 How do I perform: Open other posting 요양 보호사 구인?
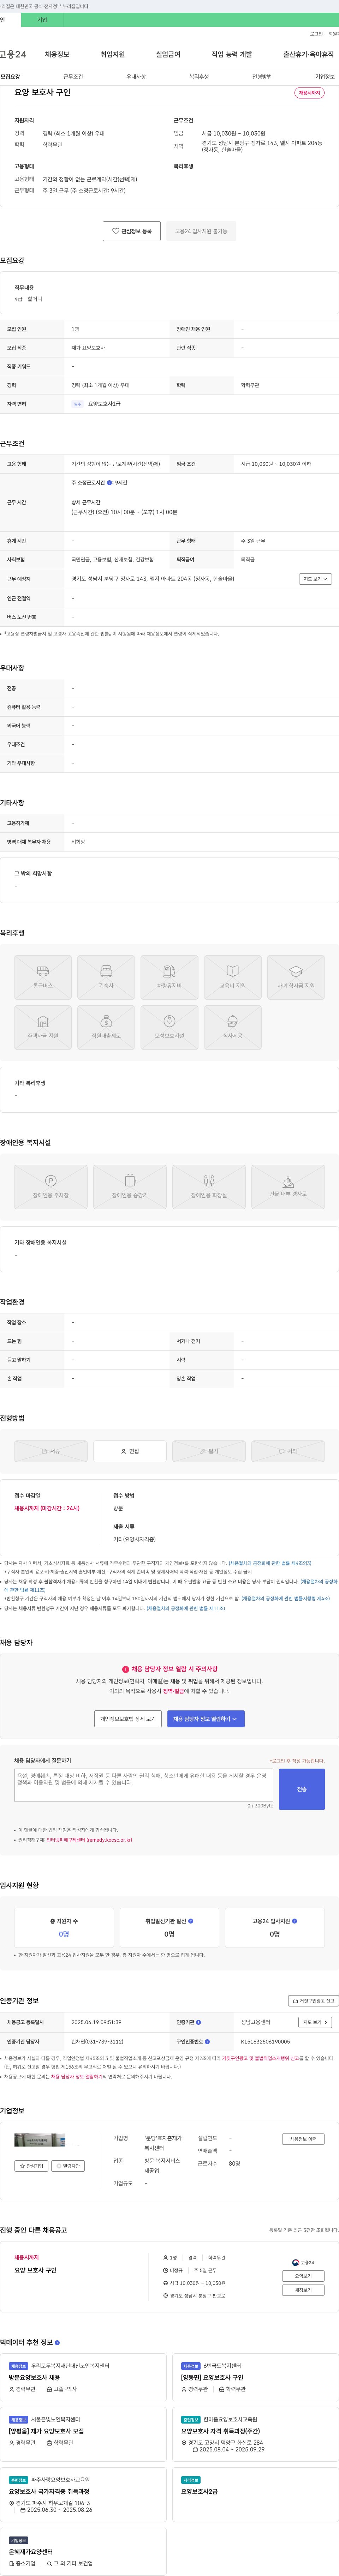35,2270
